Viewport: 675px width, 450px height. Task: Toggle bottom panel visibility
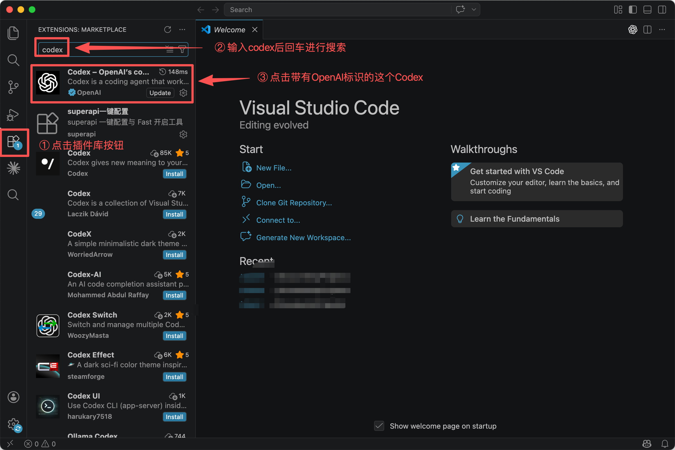(647, 10)
